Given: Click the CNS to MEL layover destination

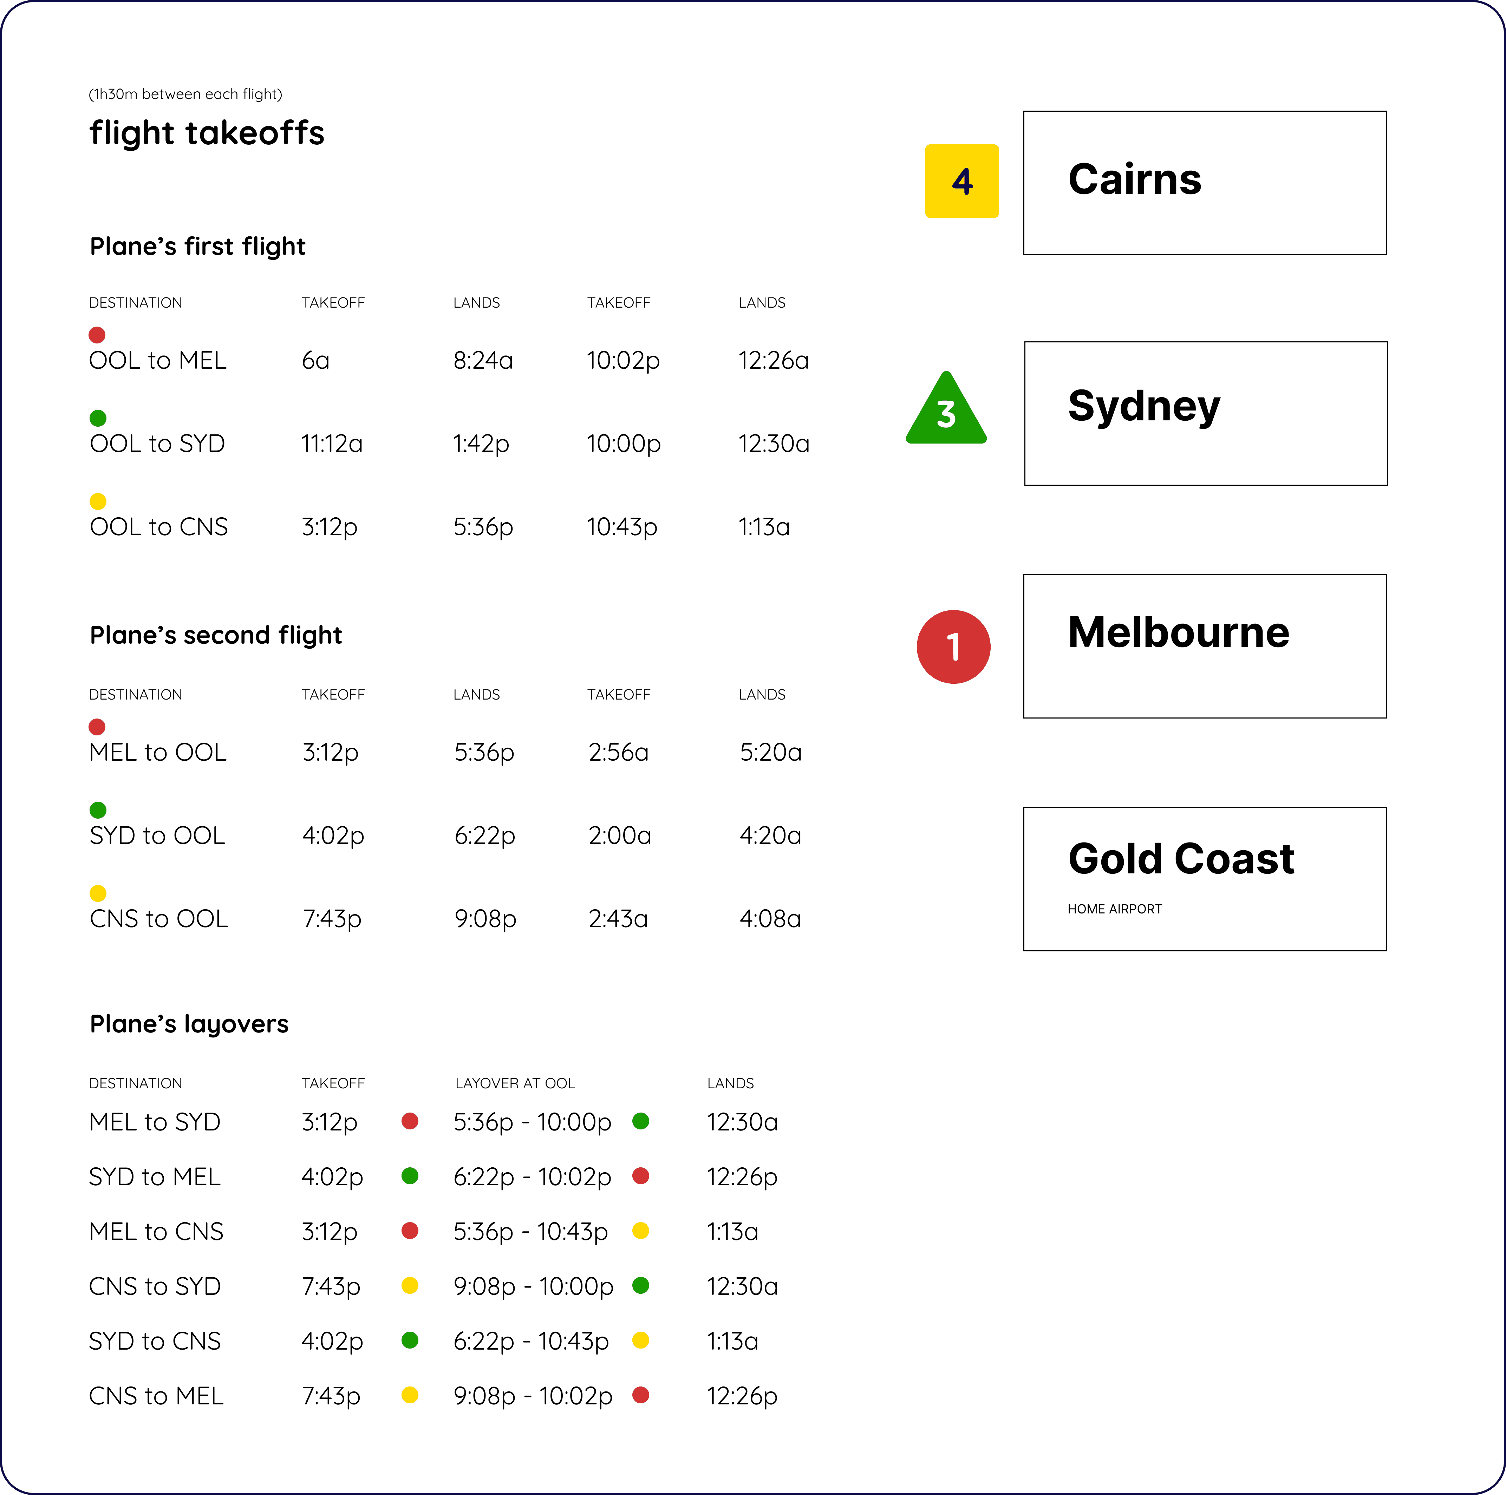Looking at the screenshot, I should click(x=156, y=1395).
